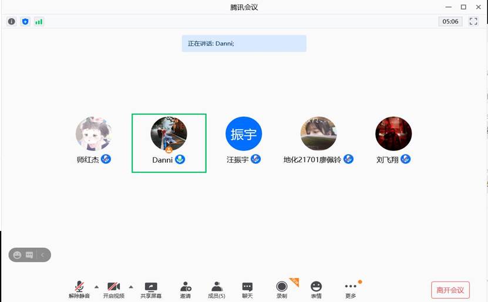Image resolution: width=488 pixels, height=302 pixels.
Task: Open the More (更多) menu
Action: [x=351, y=288]
